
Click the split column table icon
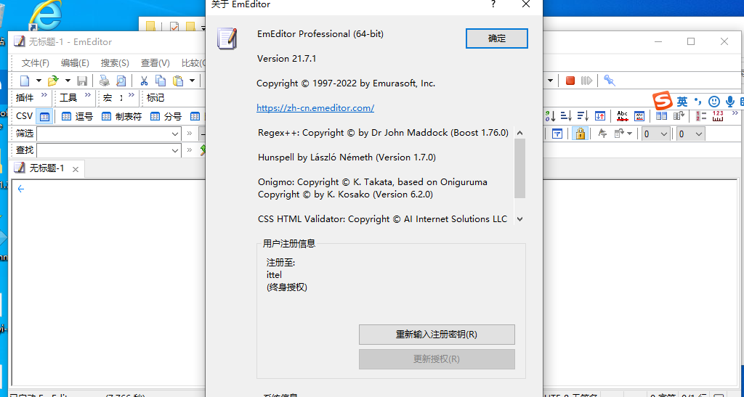[x=661, y=116]
